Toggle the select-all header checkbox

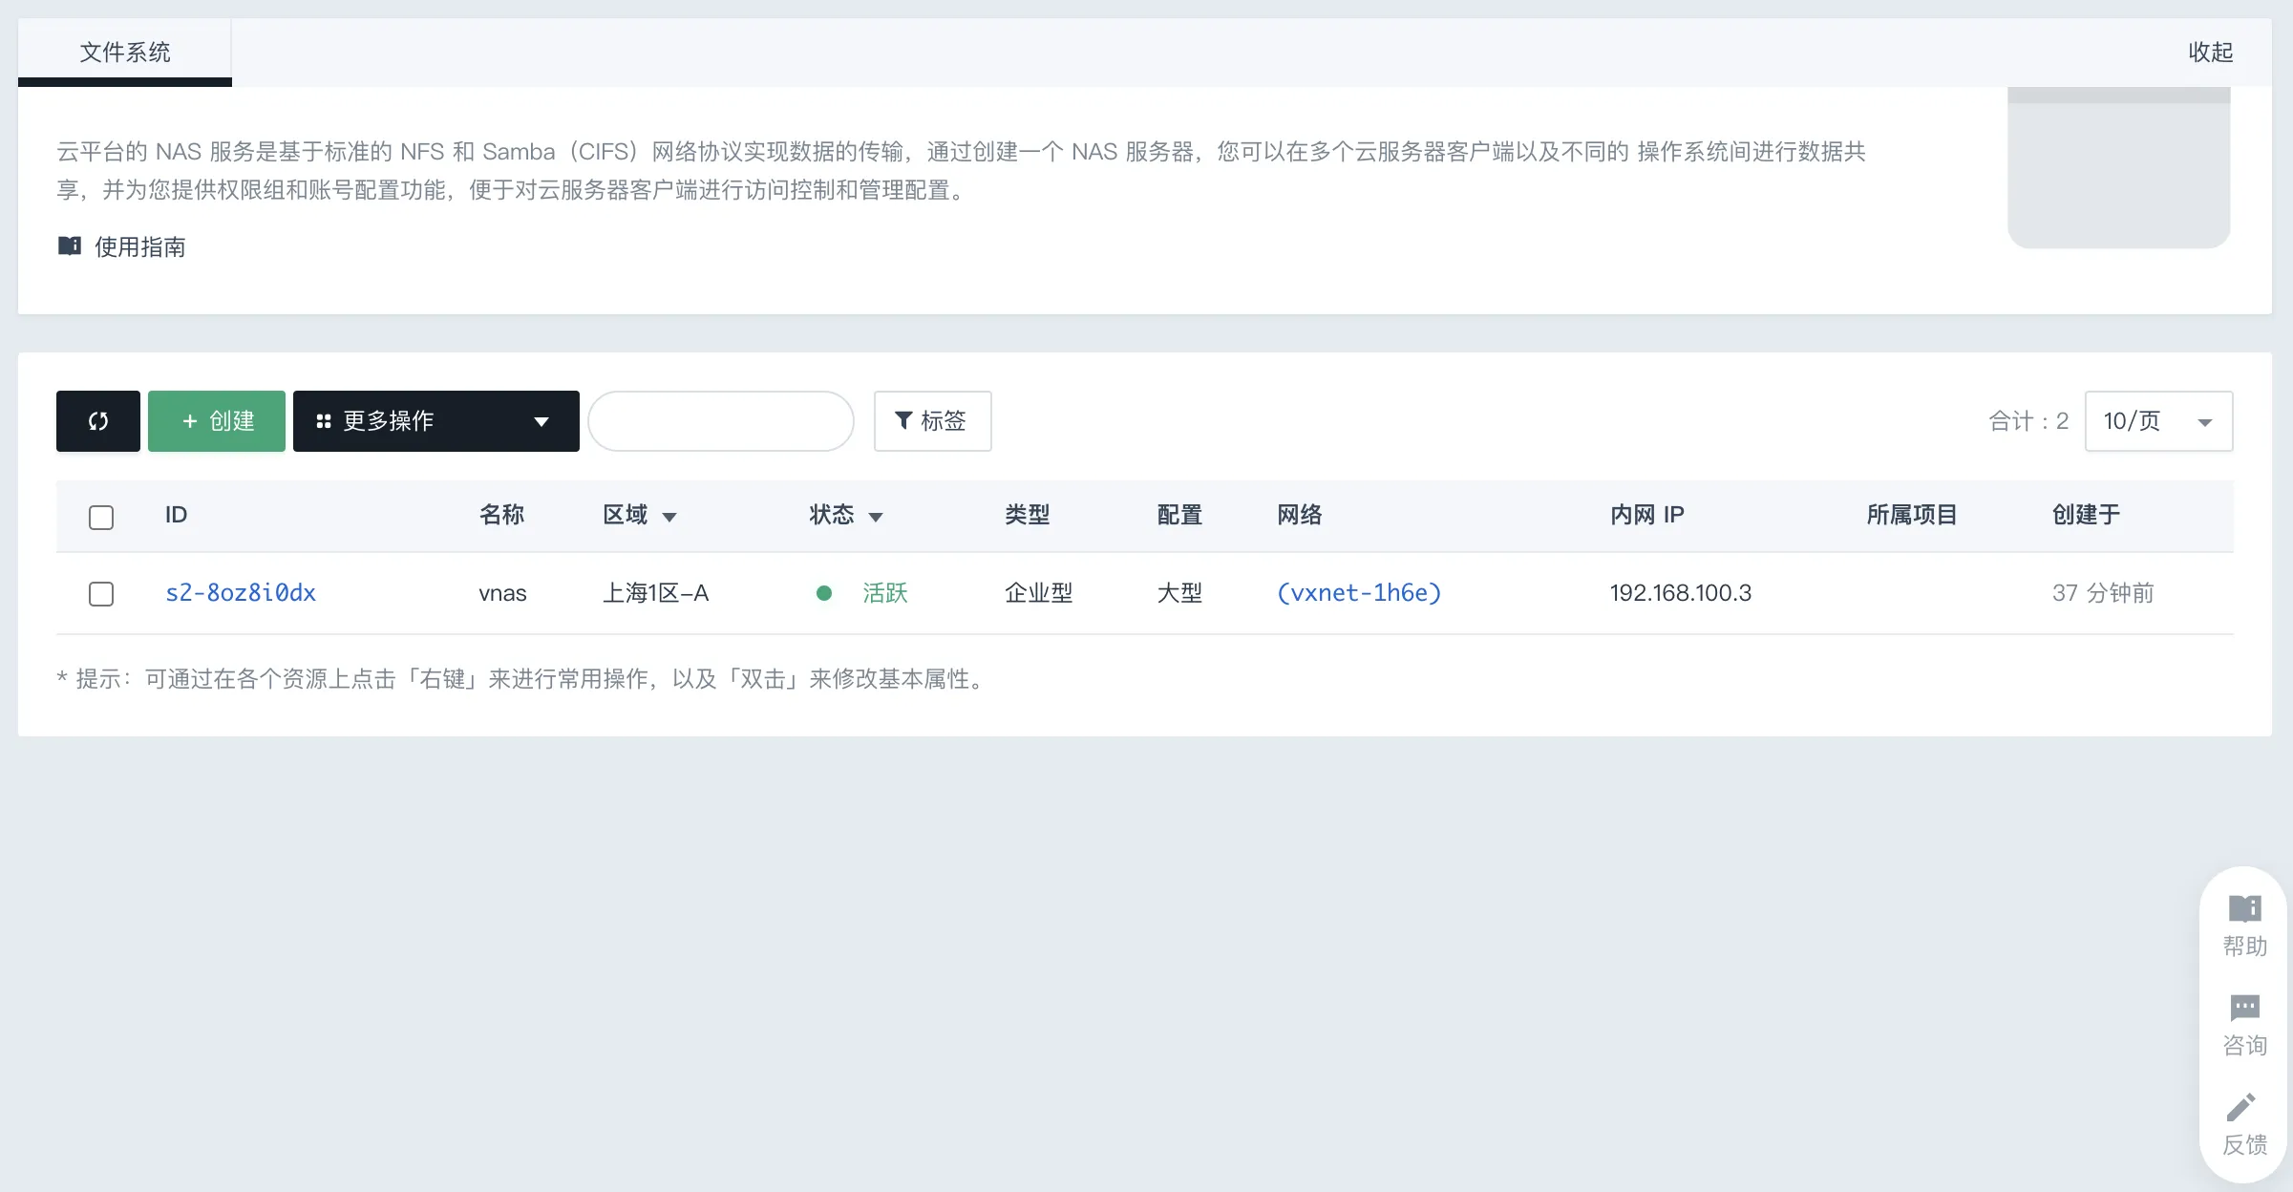click(x=101, y=517)
